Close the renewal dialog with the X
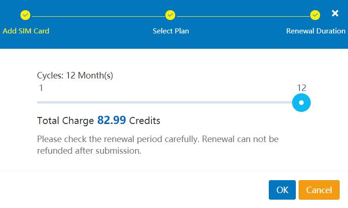Image resolution: width=348 pixels, height=208 pixels. point(335,13)
